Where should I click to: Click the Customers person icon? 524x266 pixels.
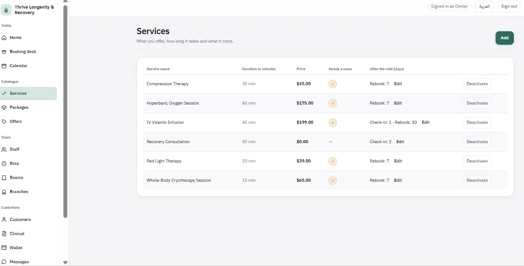point(4,220)
